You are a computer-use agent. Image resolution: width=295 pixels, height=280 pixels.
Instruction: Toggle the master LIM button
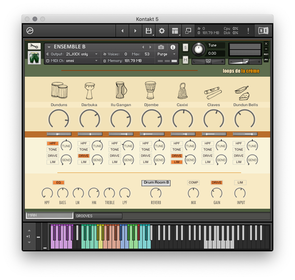240,182
